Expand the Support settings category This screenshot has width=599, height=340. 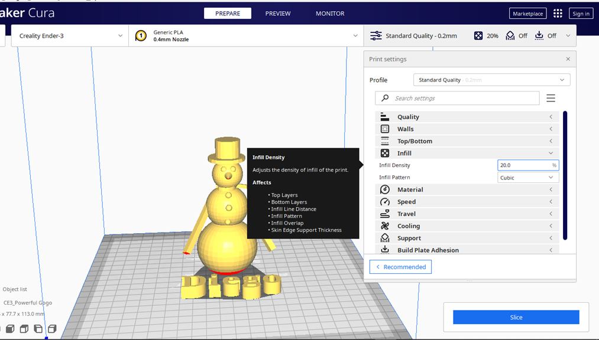point(467,238)
